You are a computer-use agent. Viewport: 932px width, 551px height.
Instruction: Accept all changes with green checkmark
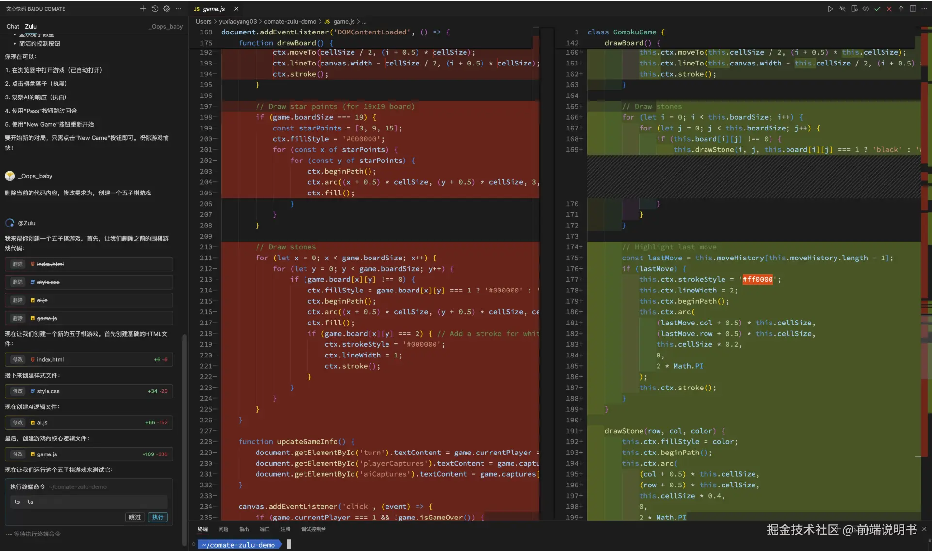pyautogui.click(x=877, y=9)
